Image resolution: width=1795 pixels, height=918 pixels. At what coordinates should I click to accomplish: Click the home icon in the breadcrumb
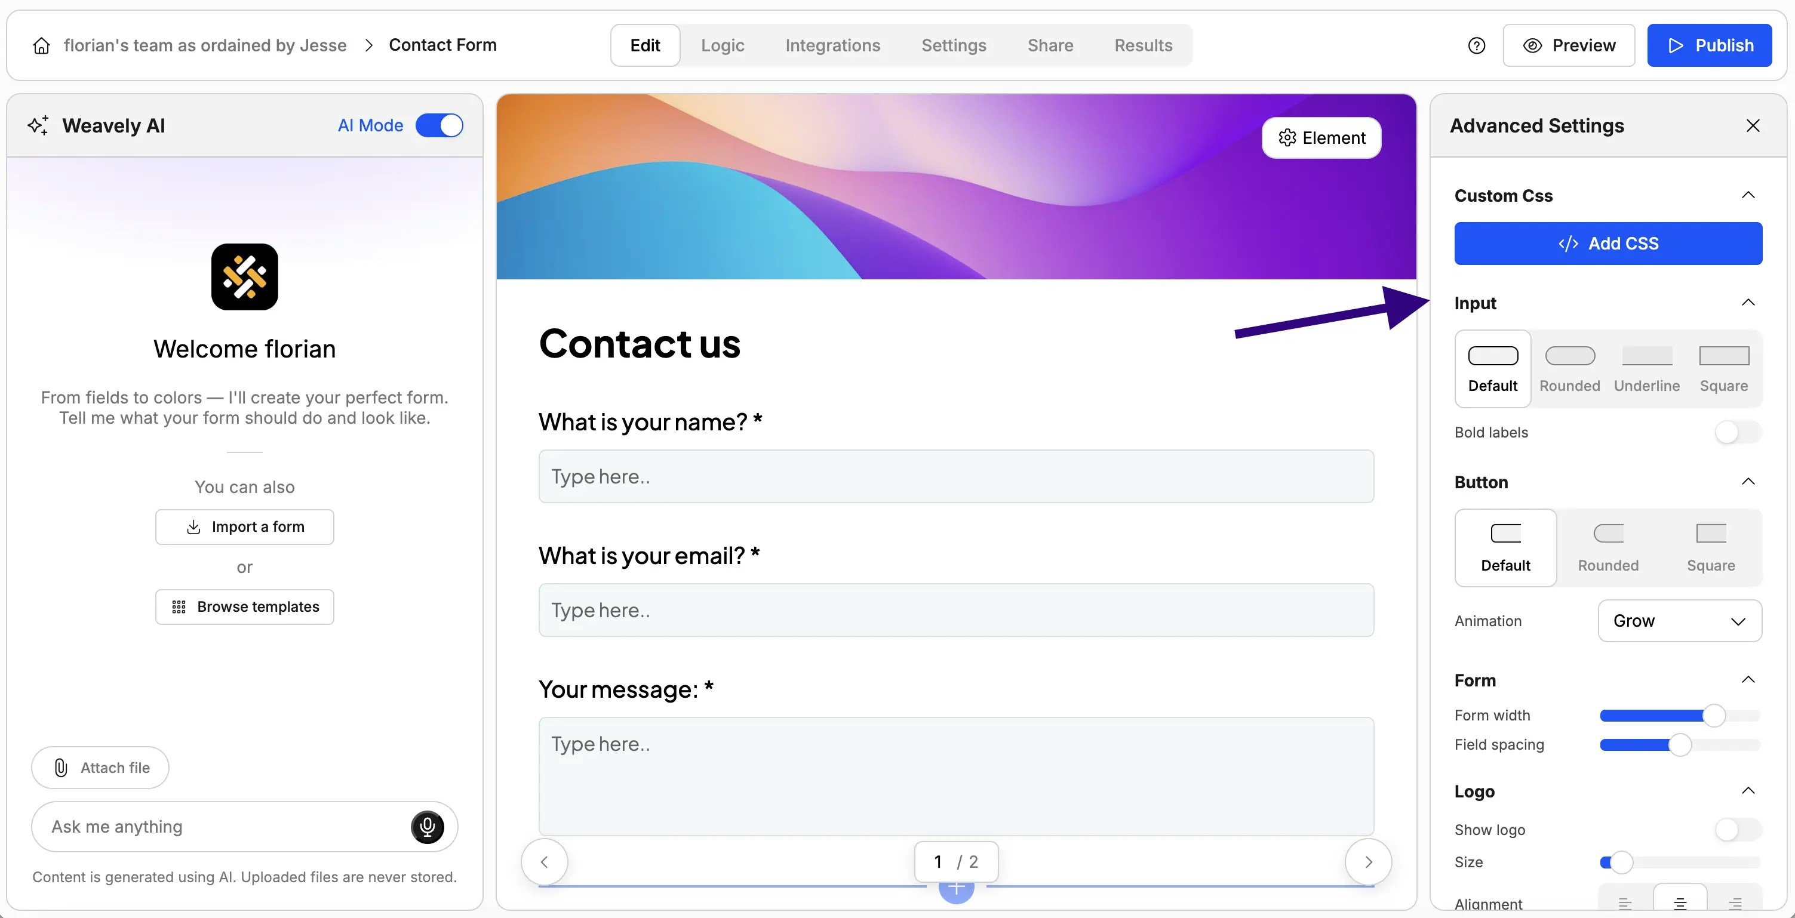coord(41,45)
